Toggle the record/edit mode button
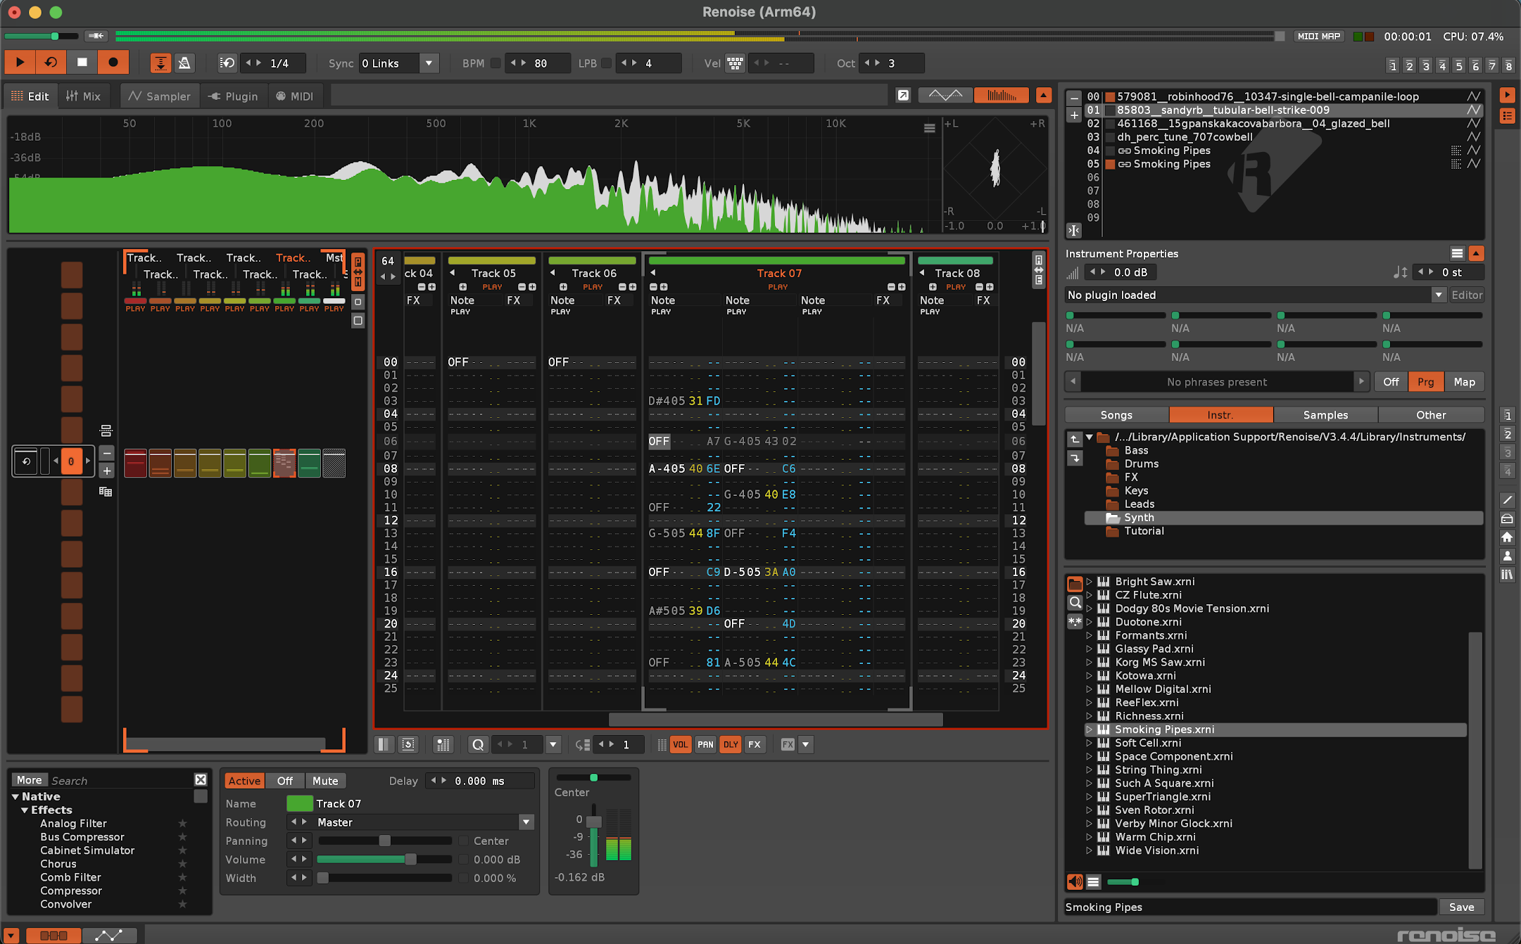 [x=113, y=63]
